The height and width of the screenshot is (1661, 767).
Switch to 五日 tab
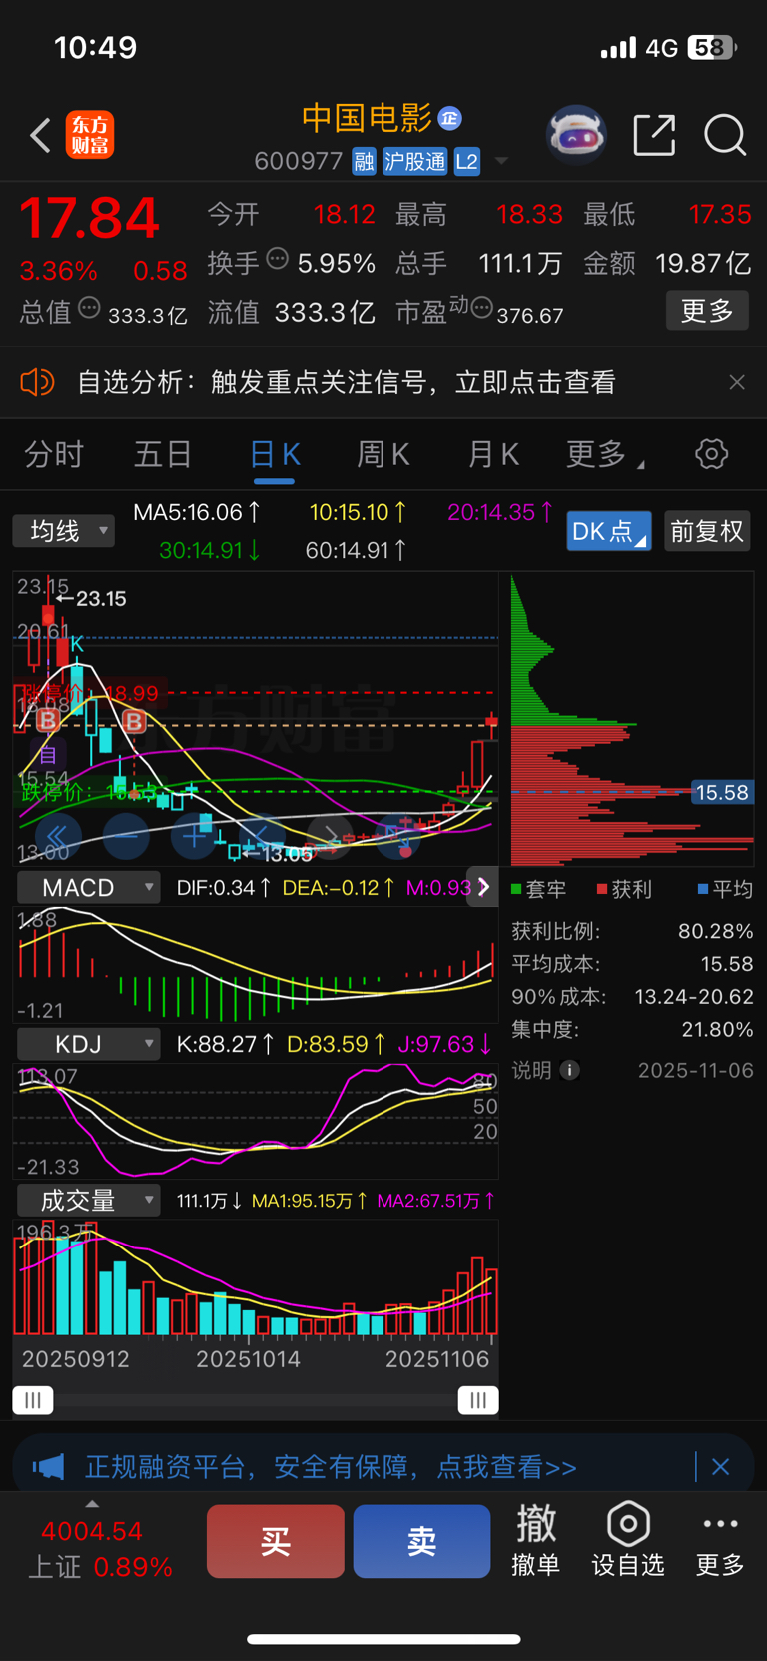(163, 454)
